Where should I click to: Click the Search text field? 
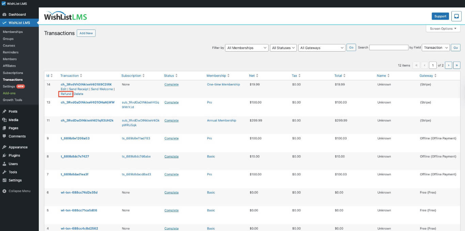[388, 48]
